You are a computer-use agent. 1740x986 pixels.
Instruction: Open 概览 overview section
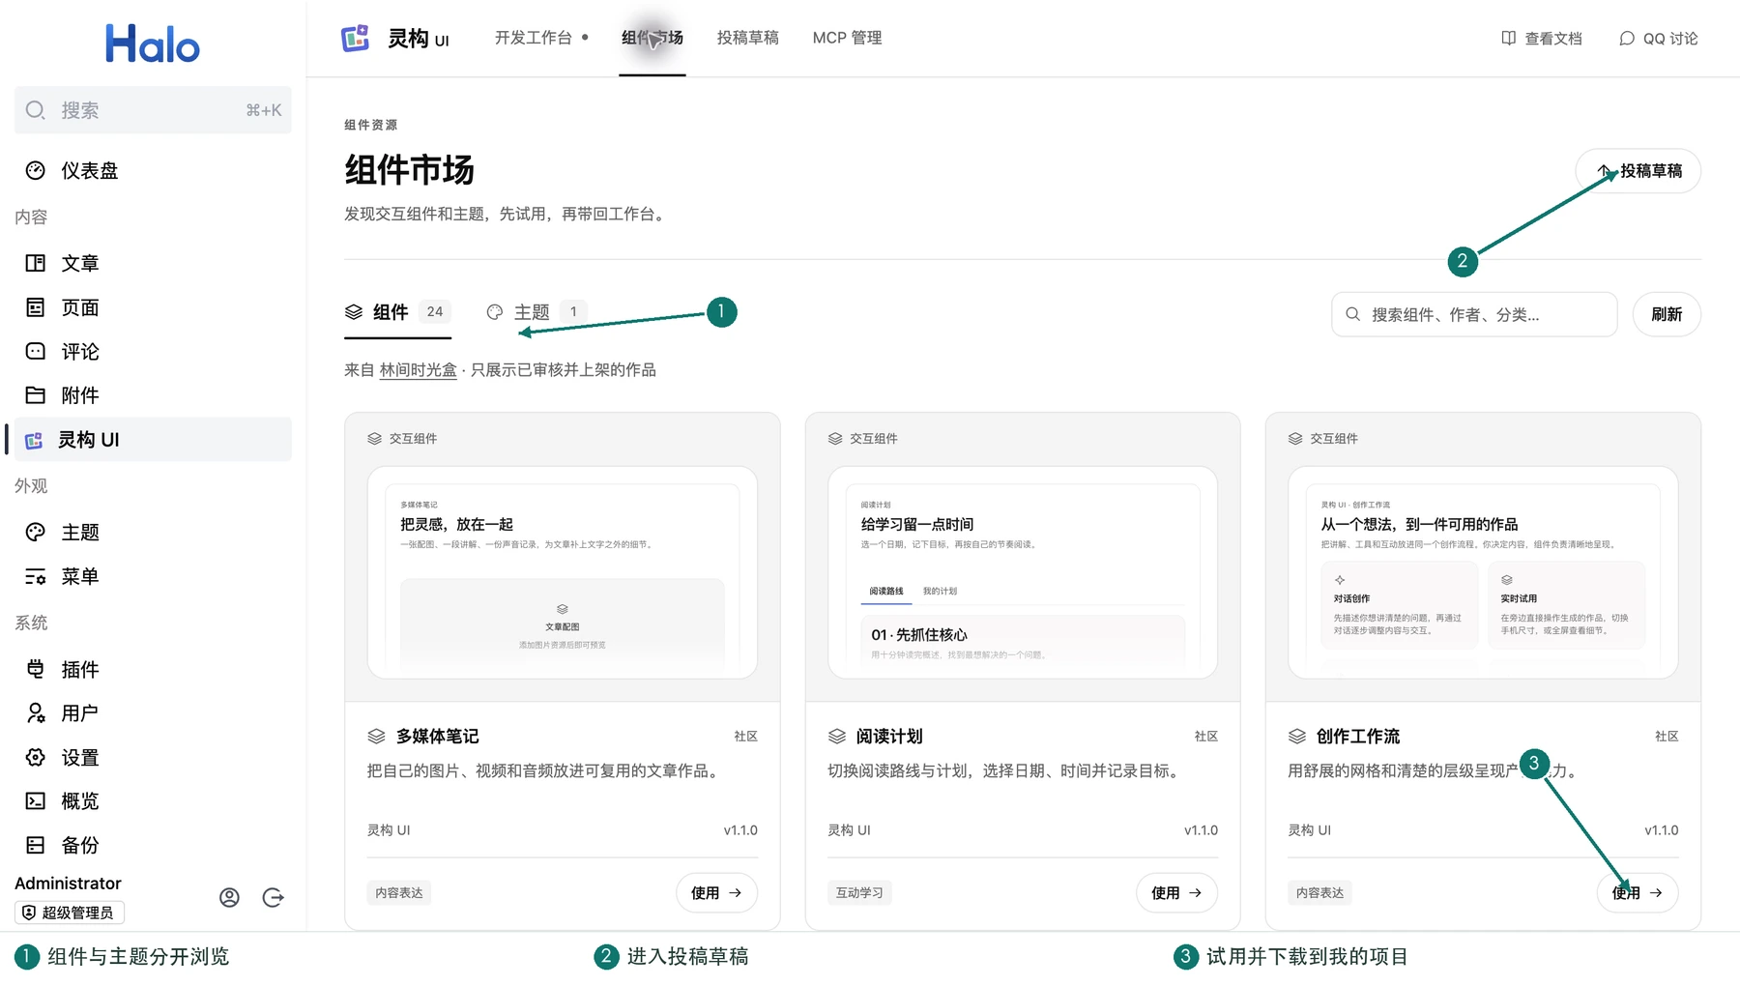click(153, 801)
